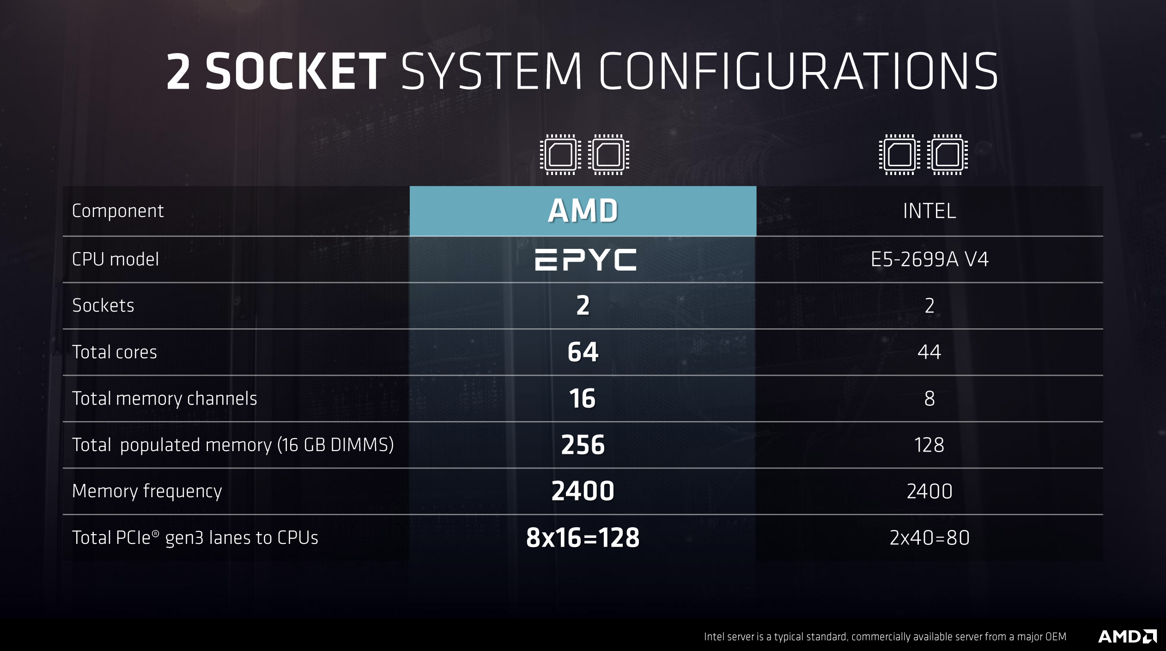Click the first CPU chip icon above AMD

[560, 155]
